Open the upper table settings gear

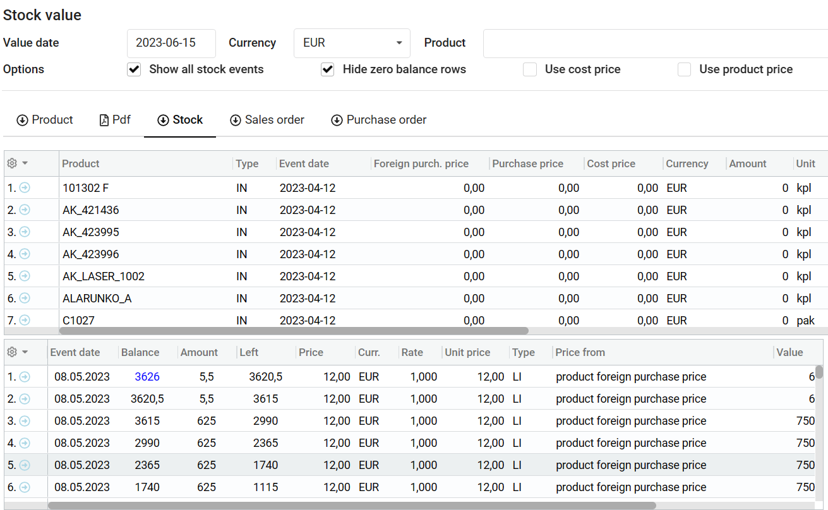coord(12,163)
